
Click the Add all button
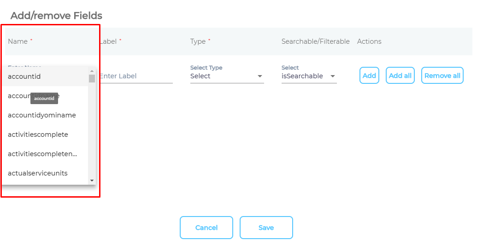click(x=400, y=76)
